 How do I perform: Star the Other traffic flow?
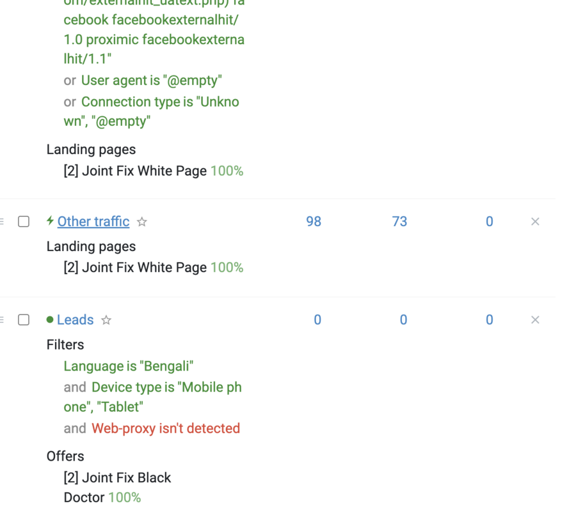(x=142, y=222)
